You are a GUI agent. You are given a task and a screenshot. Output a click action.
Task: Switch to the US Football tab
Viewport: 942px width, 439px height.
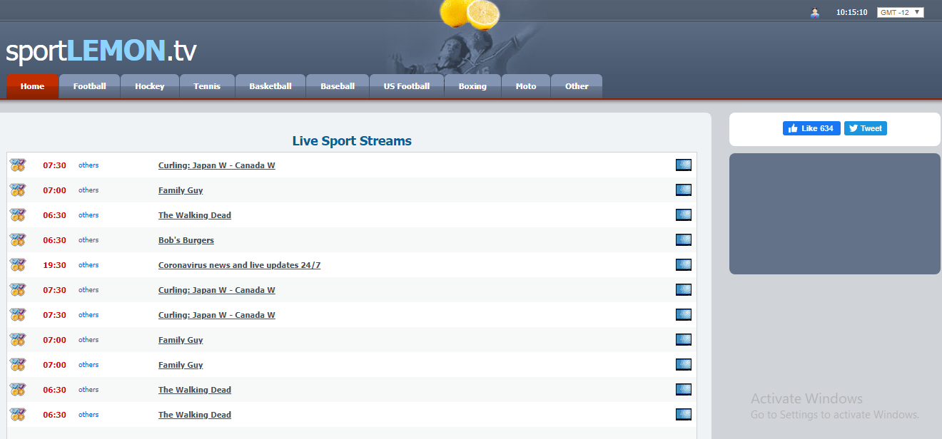(407, 86)
